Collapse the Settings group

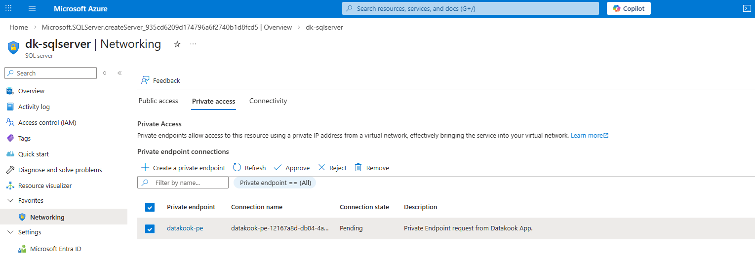(10, 232)
